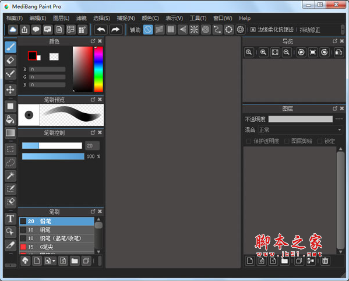Viewport: 349px width, 281px height.
Task: Select the Dot tool in sidebar
Action: (x=10, y=73)
